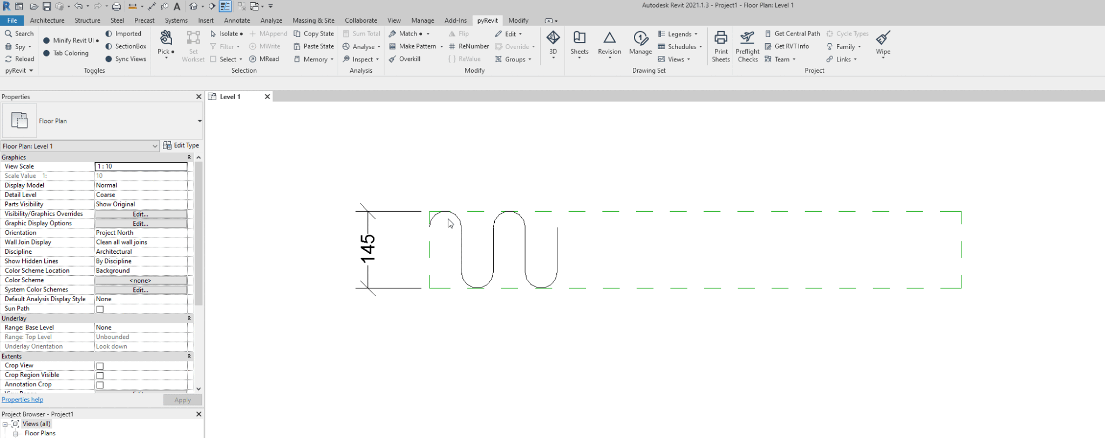Screen dimensions: 1105x438
Task: Open the Legends dropdown
Action: click(x=678, y=34)
